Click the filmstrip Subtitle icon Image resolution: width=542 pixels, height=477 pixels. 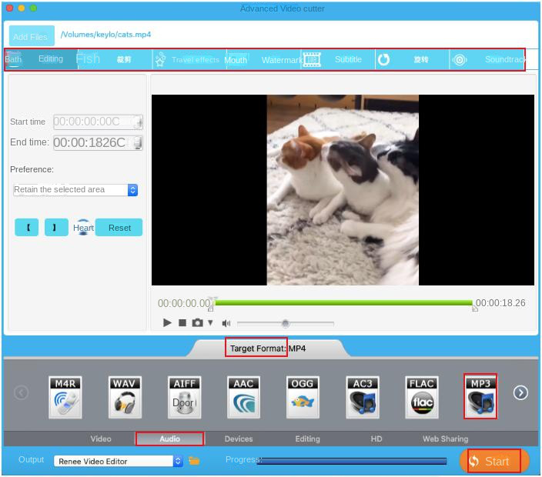pos(312,60)
